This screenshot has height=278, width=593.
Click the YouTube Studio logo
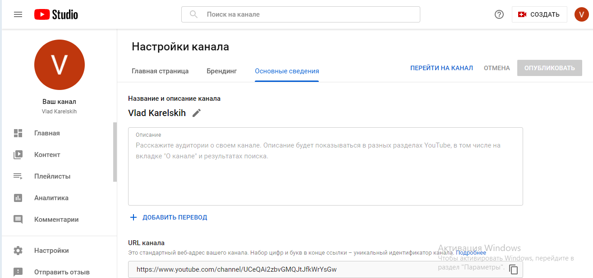(x=56, y=14)
